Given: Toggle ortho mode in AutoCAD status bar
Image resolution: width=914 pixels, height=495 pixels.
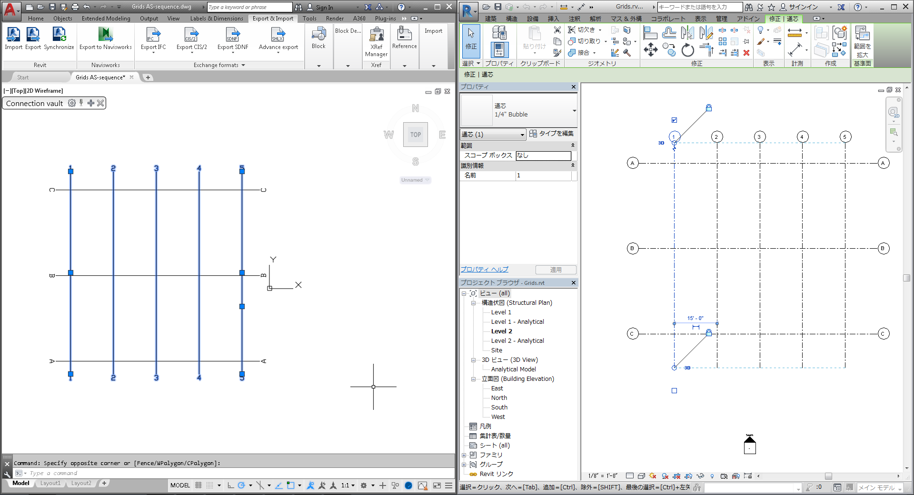Looking at the screenshot, I should pyautogui.click(x=230, y=485).
